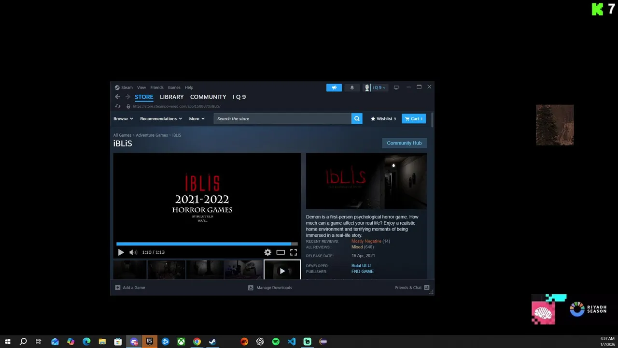Switch to the STORE tab

[144, 97]
